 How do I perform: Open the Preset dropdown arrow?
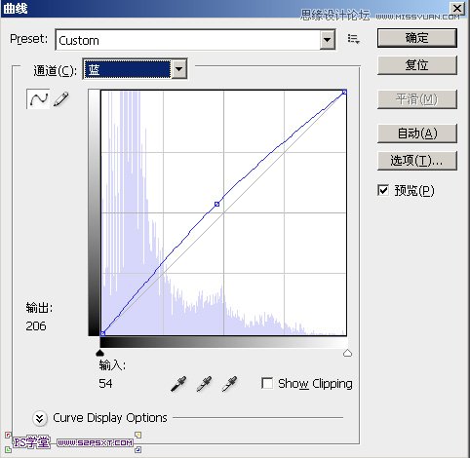pyautogui.click(x=328, y=40)
